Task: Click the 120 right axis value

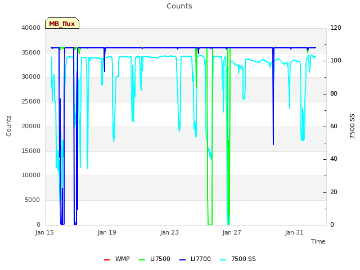Action: (x=336, y=28)
